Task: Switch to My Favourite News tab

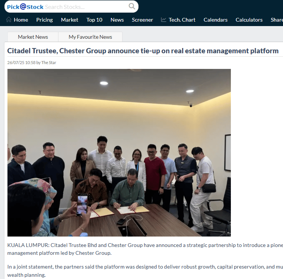Action: coord(90,37)
